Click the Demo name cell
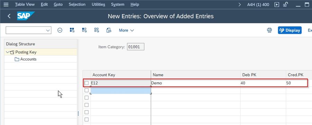This screenshot has height=125, width=312. [x=196, y=83]
